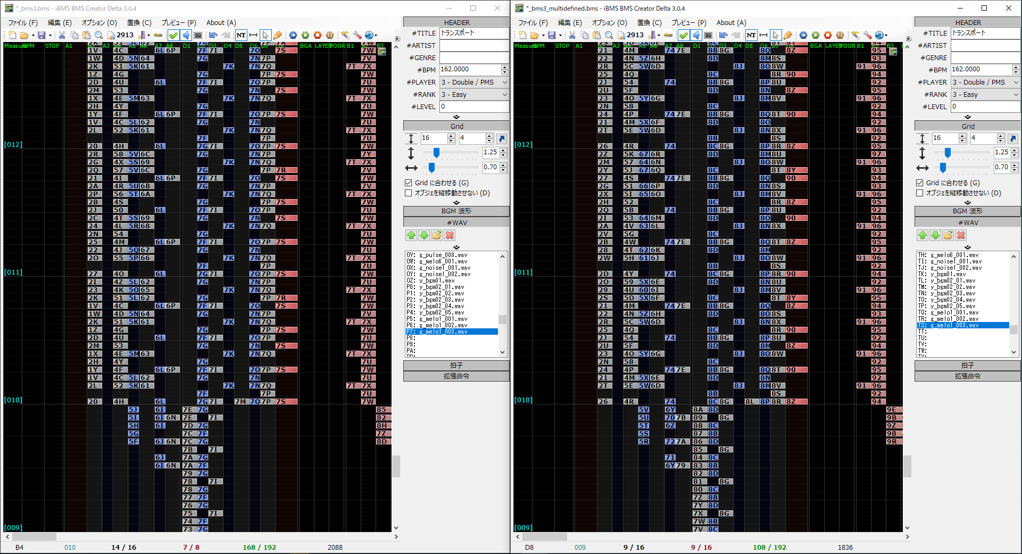Click Grid section header in left window

pyautogui.click(x=456, y=126)
